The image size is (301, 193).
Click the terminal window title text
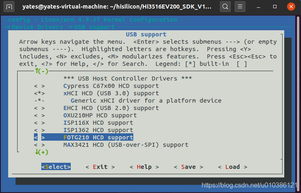point(117,7)
